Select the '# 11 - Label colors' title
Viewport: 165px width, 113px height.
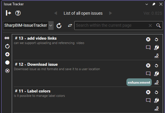33,91
